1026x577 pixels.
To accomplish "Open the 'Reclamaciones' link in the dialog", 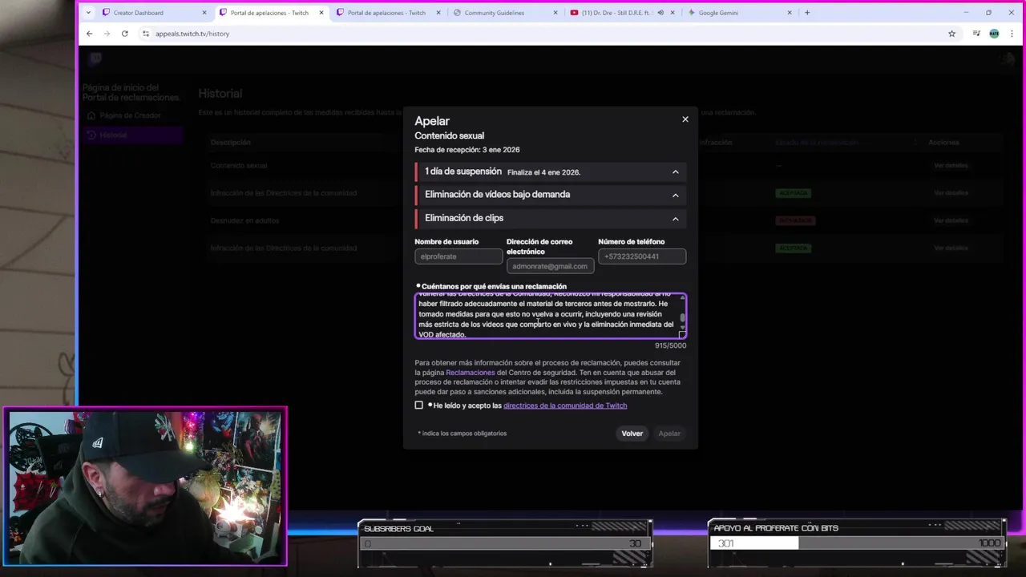I will click(x=471, y=373).
